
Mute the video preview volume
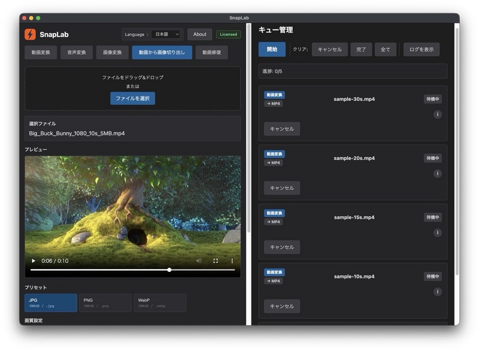(199, 261)
